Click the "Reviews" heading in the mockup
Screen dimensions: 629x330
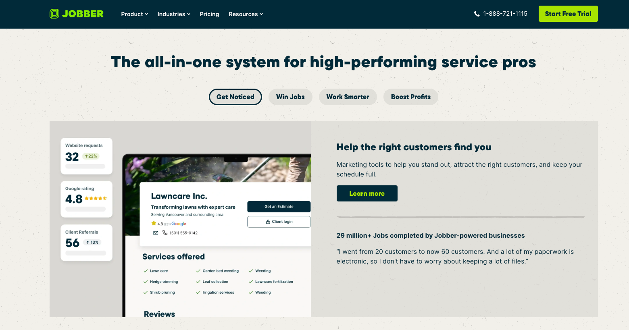coord(159,314)
